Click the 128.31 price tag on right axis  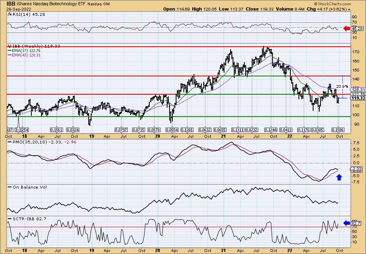pyautogui.click(x=358, y=89)
